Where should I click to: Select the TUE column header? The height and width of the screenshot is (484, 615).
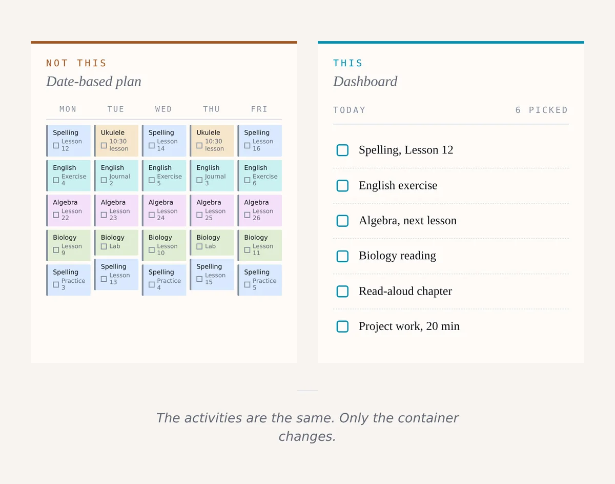click(x=116, y=109)
